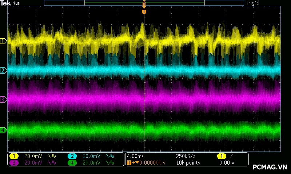Click the channel 1 yellow ground marker
This screenshot has height=174, width=291.
tap(3, 41)
